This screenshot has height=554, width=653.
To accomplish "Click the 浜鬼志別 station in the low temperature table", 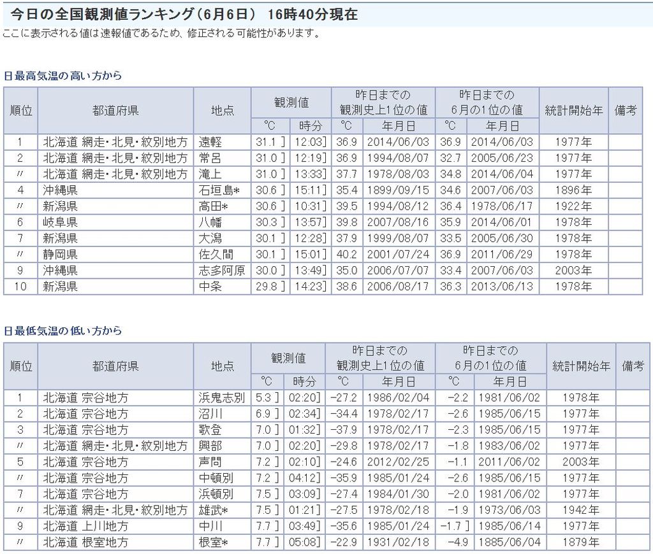I will [221, 398].
